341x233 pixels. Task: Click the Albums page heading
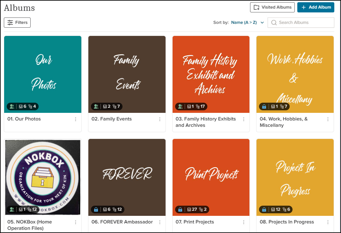click(19, 8)
